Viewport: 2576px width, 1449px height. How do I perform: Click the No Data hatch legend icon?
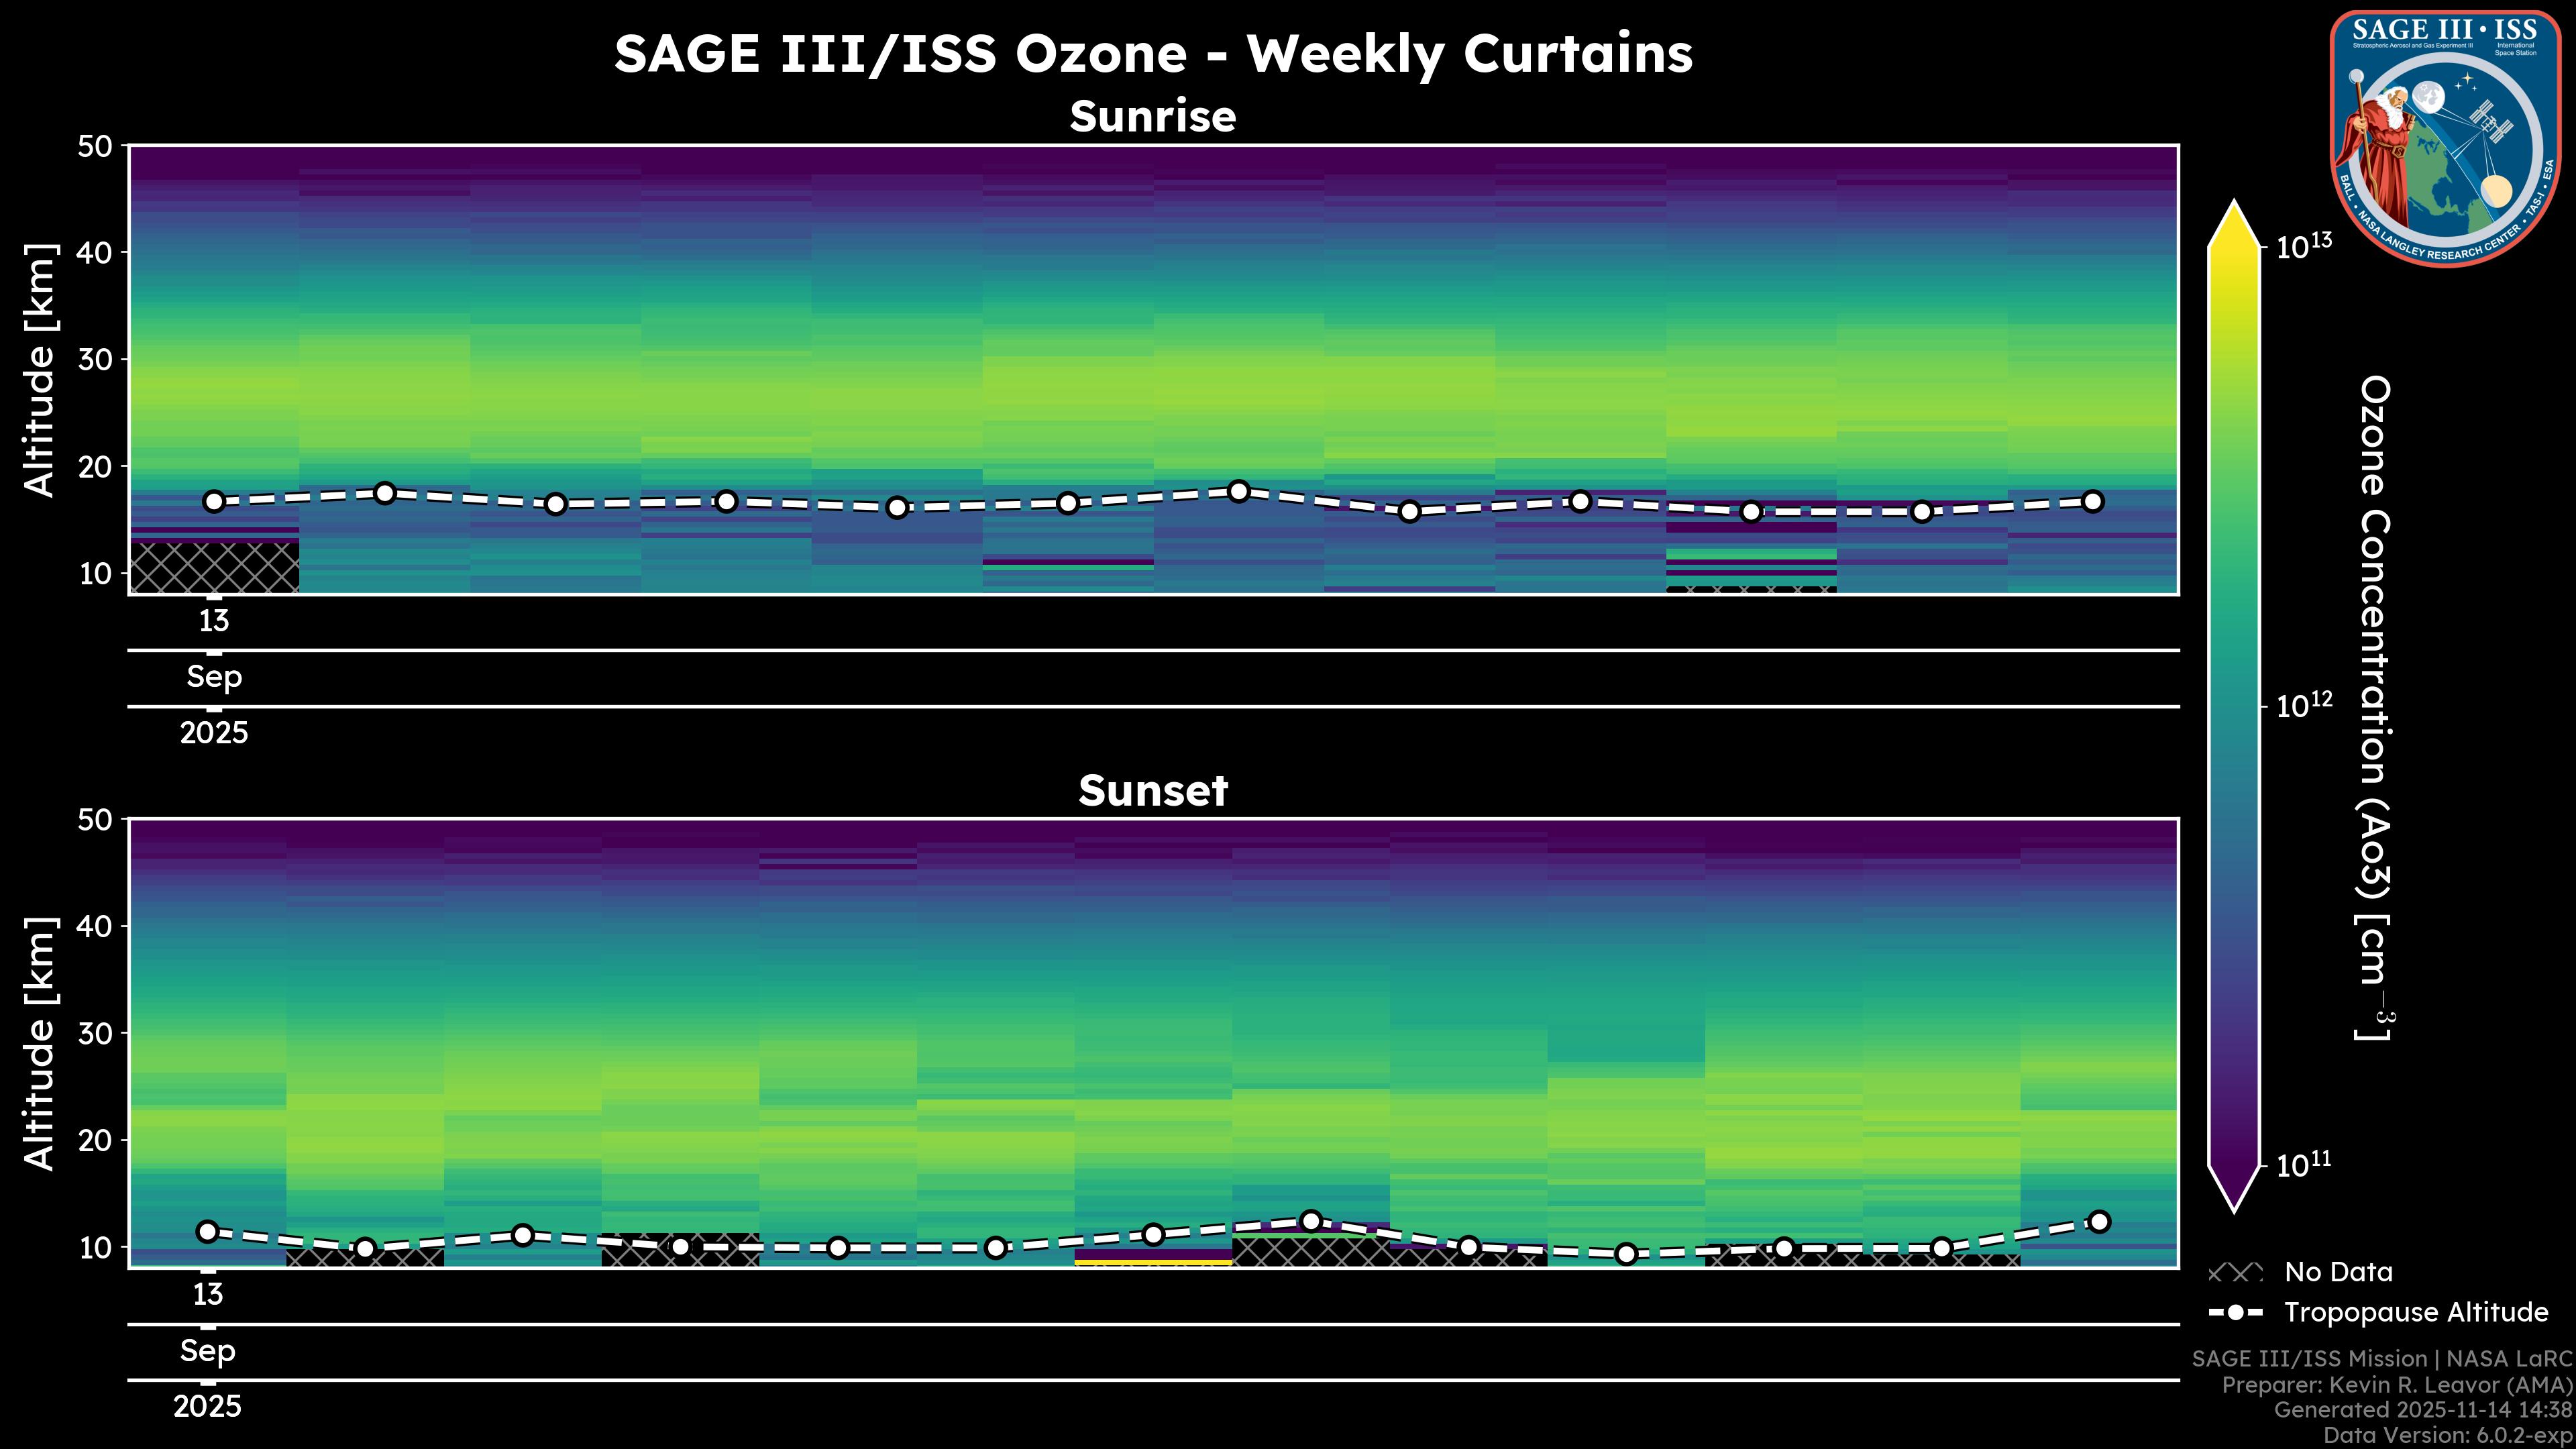(2235, 1273)
